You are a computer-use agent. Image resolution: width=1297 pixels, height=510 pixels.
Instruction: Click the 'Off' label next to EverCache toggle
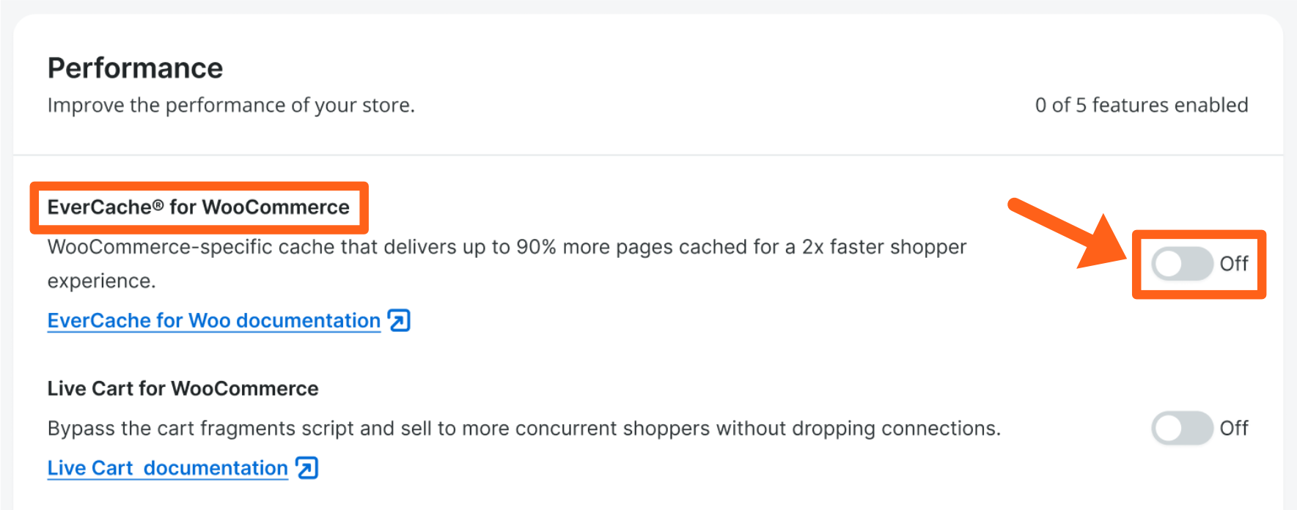(1234, 264)
